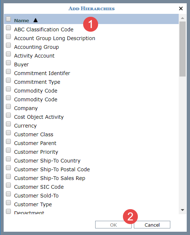
Task: Select the Customer Parent checkbox
Action: [8, 141]
